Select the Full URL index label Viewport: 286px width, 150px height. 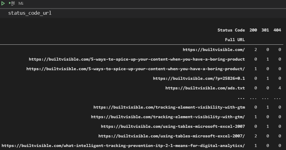(x=235, y=40)
